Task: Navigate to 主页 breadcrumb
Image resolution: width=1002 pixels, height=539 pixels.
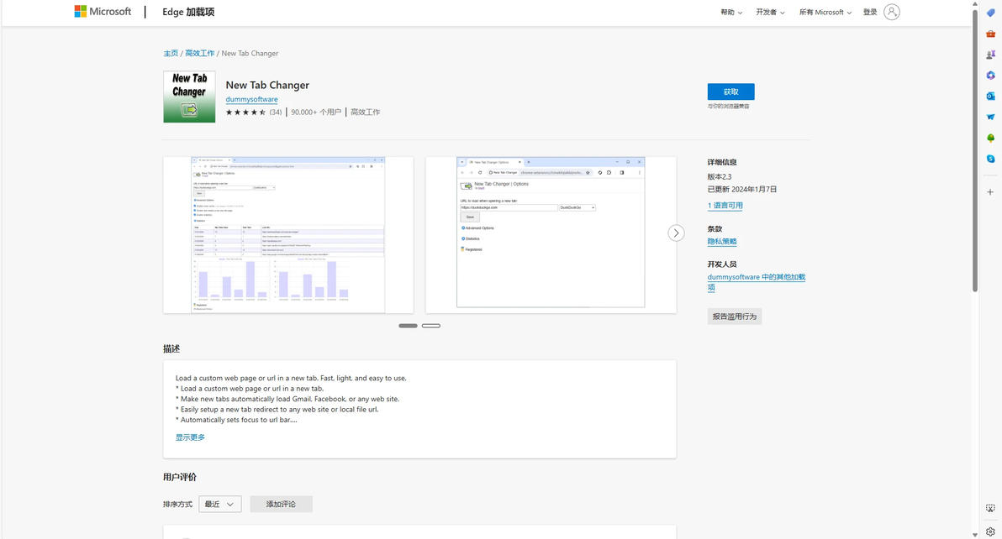Action: (171, 54)
